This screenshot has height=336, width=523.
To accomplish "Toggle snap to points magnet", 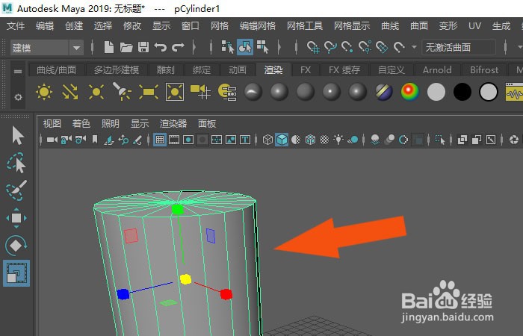I will click(x=347, y=47).
